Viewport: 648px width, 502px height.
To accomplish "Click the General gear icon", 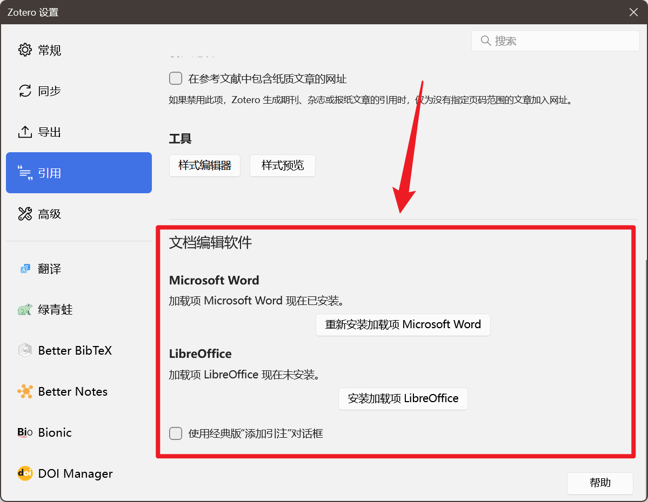I will click(x=25, y=50).
